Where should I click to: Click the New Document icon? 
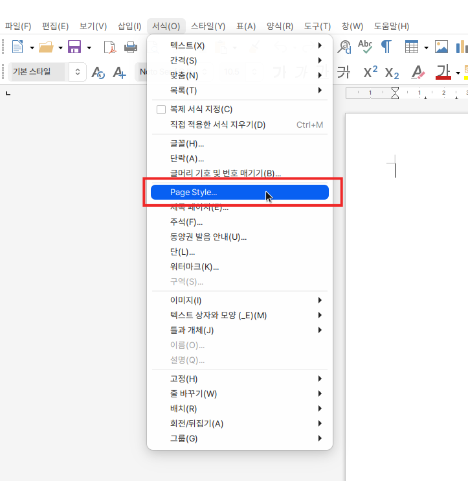(x=17, y=47)
